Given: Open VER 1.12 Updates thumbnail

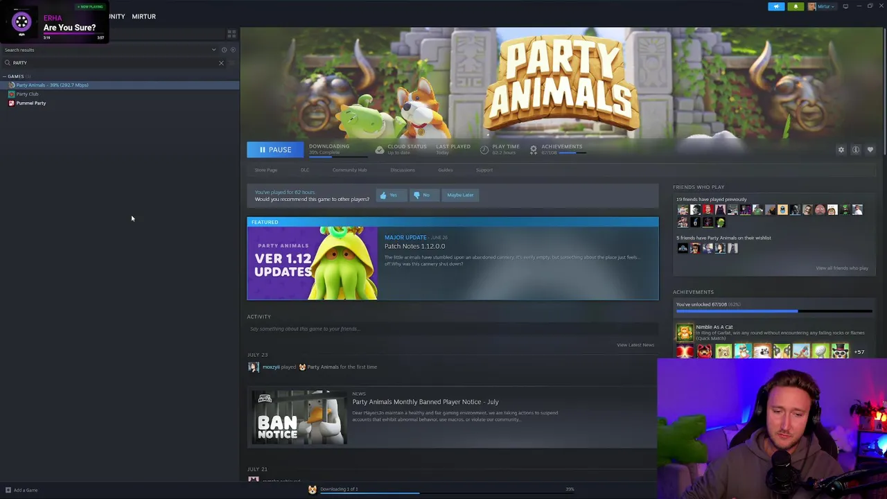Looking at the screenshot, I should click(x=313, y=263).
